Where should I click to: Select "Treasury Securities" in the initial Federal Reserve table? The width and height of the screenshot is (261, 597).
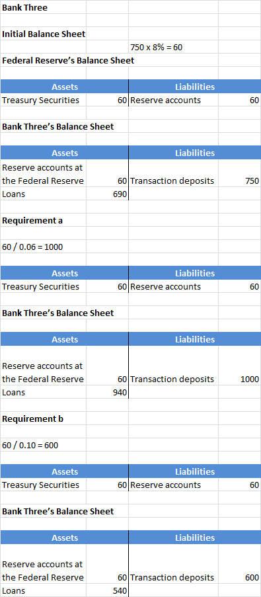coord(43,100)
